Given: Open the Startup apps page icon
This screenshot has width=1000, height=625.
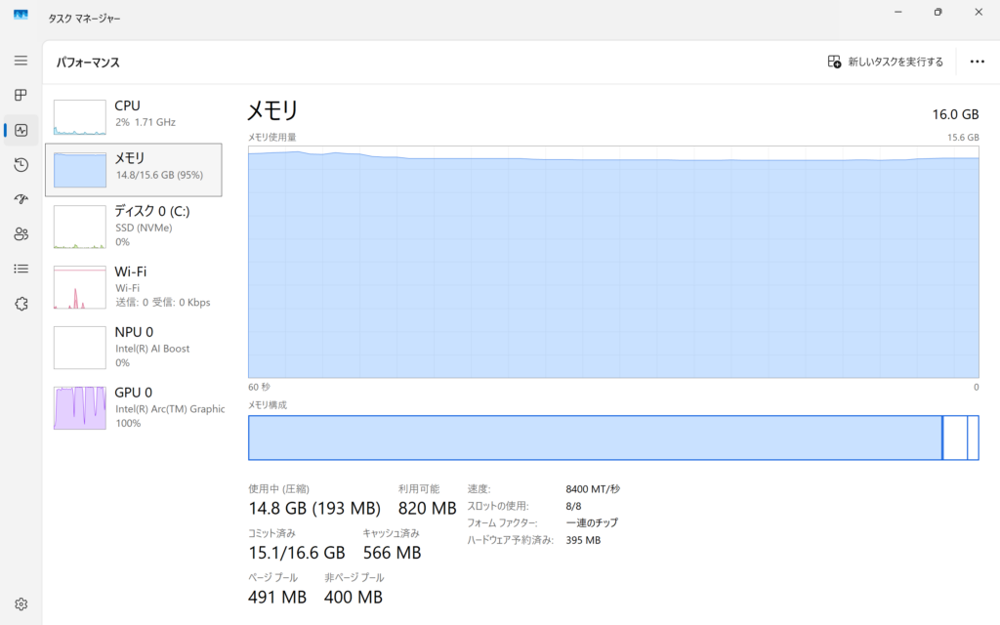Looking at the screenshot, I should [21, 199].
